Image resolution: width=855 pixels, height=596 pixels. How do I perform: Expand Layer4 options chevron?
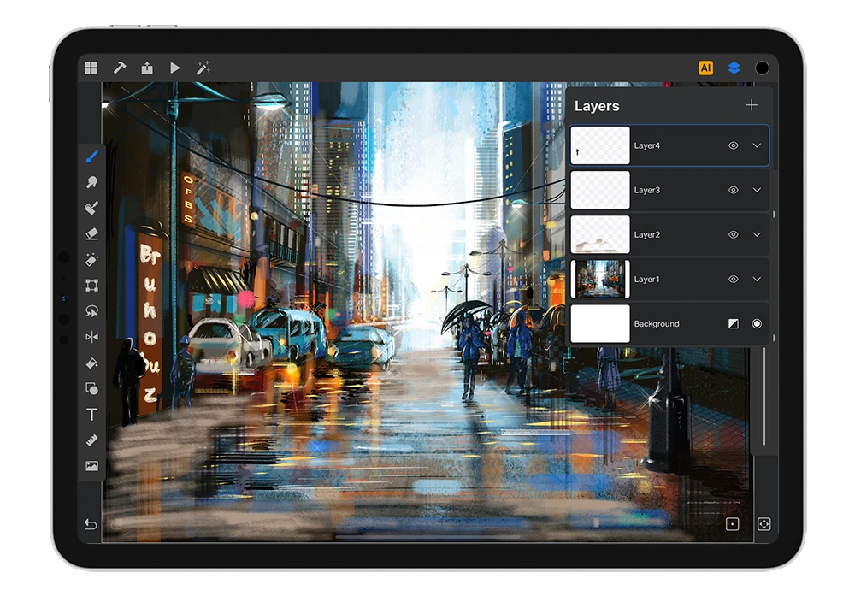coord(757,145)
